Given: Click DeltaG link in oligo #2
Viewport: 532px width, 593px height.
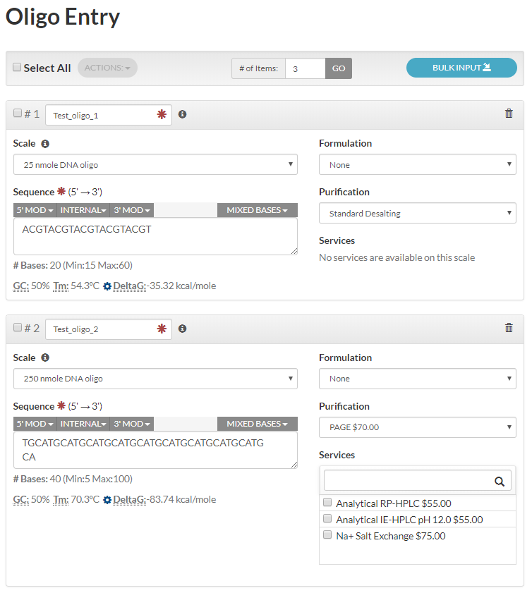Looking at the screenshot, I should [x=129, y=500].
